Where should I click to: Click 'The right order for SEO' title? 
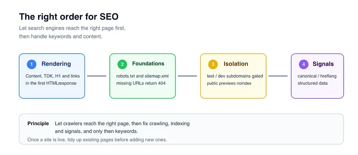pyautogui.click(x=69, y=17)
